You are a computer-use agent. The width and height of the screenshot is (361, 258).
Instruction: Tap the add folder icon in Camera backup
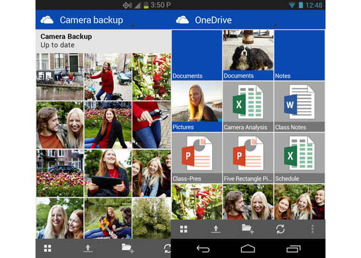coord(128,248)
